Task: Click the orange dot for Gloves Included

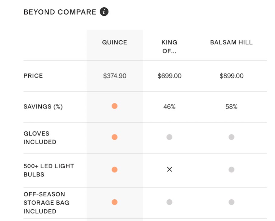Action: coord(114,137)
